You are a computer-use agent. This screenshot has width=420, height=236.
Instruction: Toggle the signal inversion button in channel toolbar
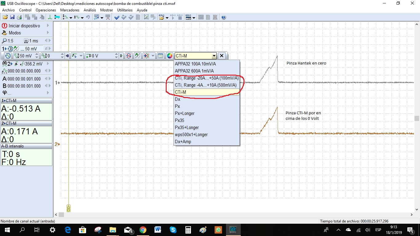coord(137,56)
